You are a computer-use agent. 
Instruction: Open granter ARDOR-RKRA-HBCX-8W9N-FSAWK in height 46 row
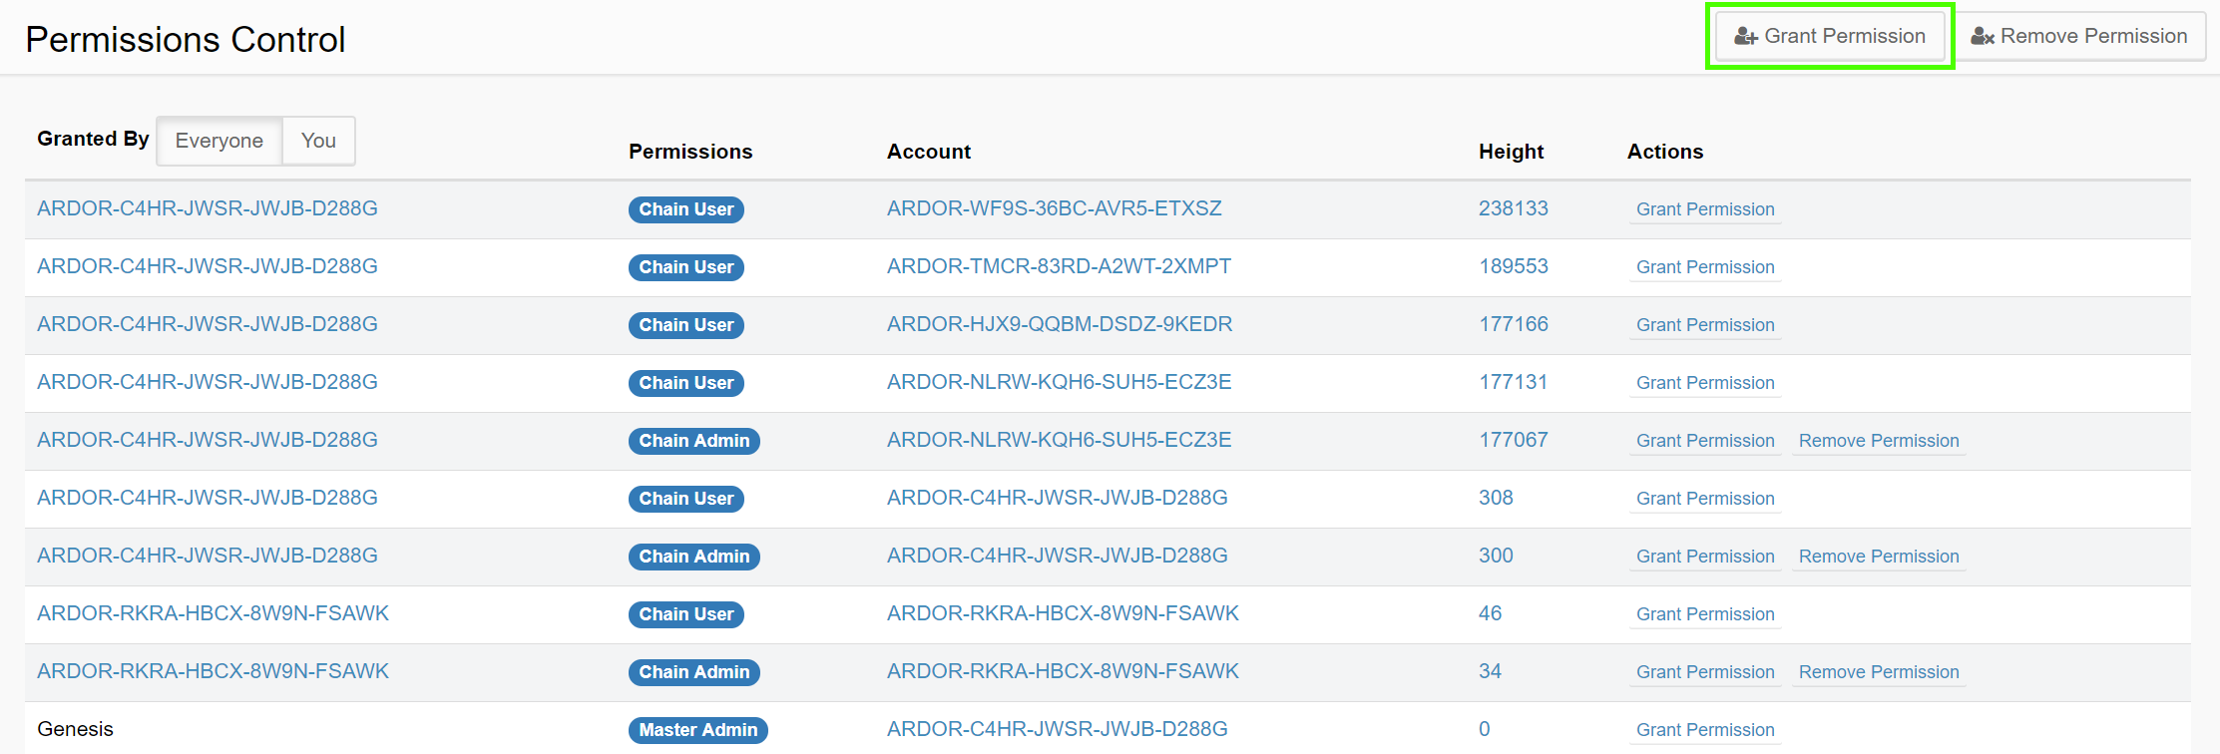(x=213, y=613)
